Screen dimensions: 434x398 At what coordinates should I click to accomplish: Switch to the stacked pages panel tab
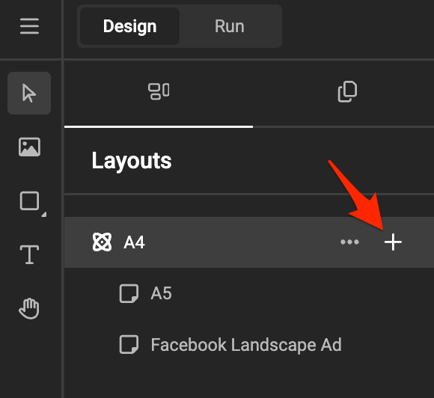click(347, 91)
